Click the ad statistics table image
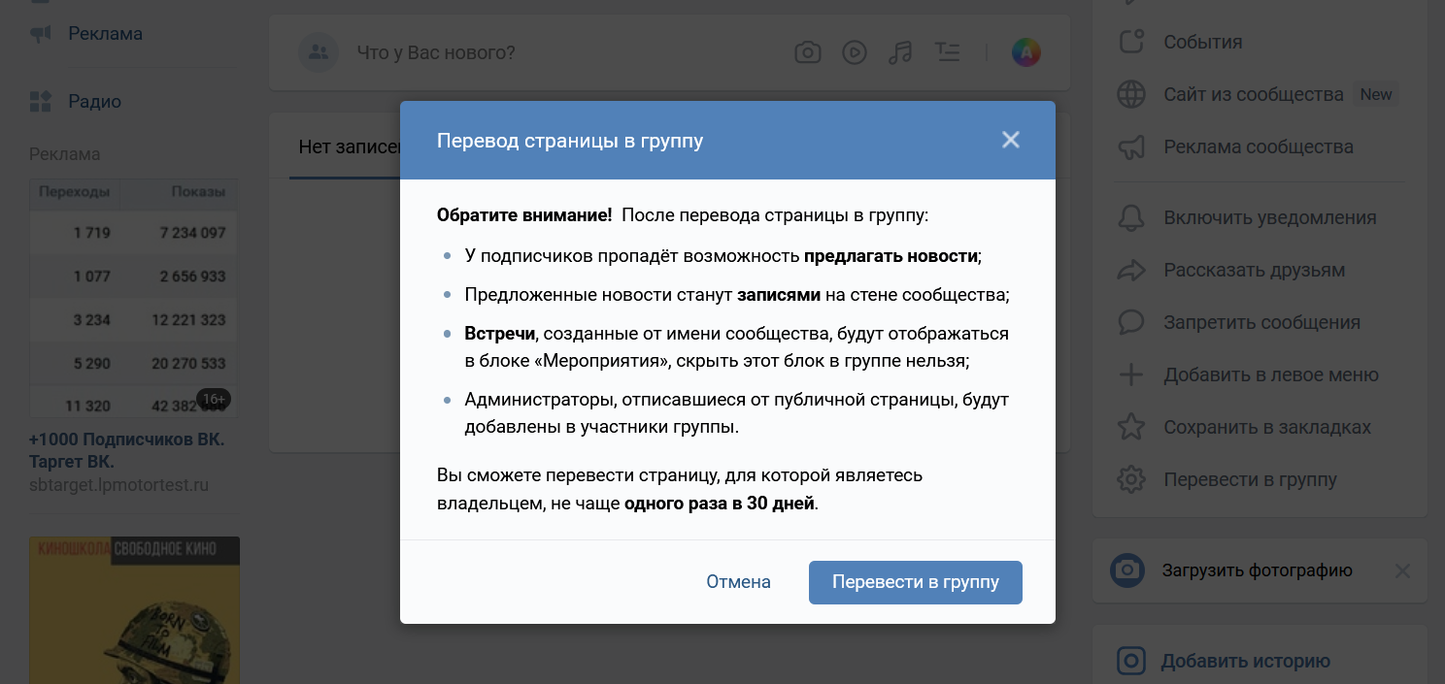The height and width of the screenshot is (684, 1445). click(x=134, y=299)
